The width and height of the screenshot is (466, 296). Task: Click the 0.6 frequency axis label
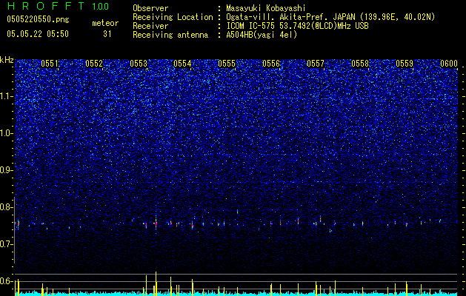[x=7, y=281]
